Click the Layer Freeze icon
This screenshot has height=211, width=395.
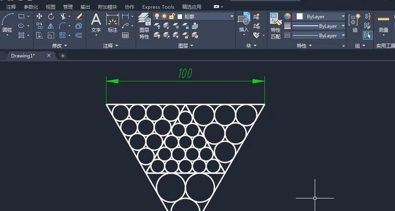tap(176, 26)
